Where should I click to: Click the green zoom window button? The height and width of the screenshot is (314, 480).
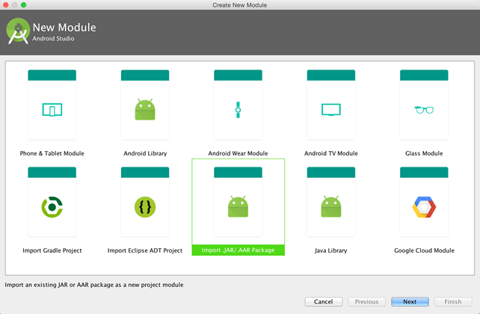coord(24,5)
